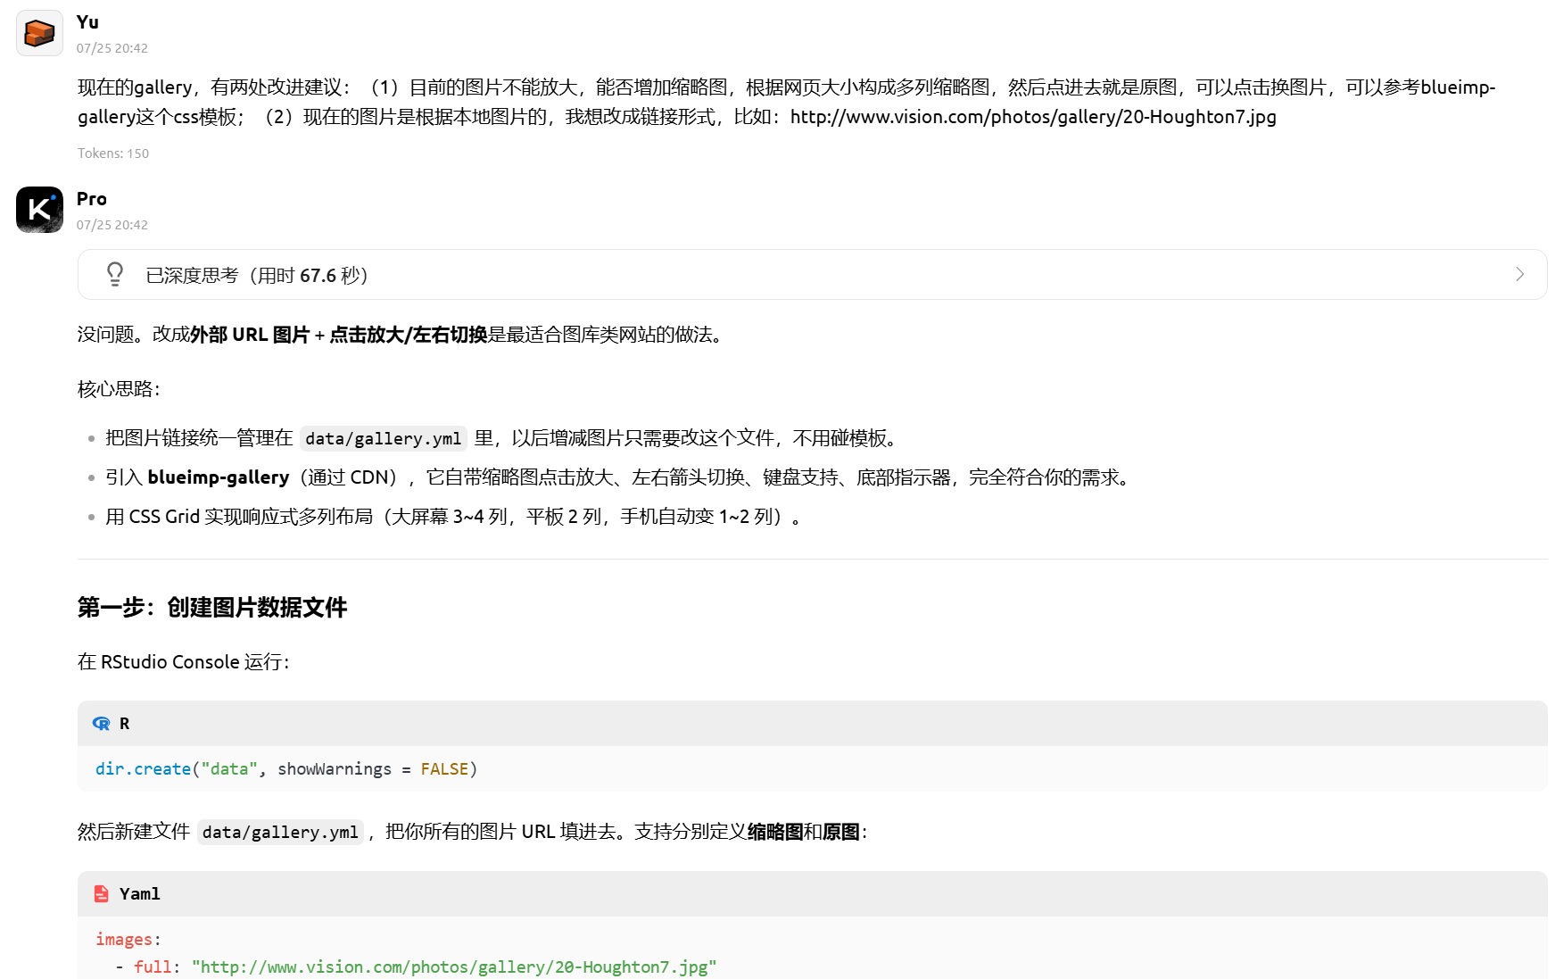This screenshot has width=1555, height=979.
Task: Click the dir.create code line
Action: pos(286,769)
